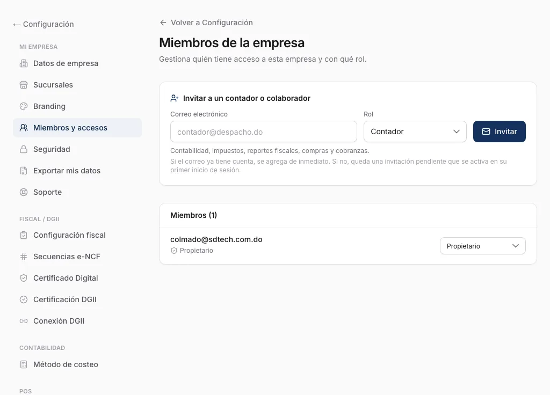Select the palette icon for Branding
The image size is (550, 395).
[24, 106]
